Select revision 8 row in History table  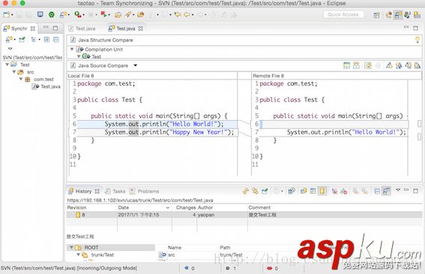(x=244, y=215)
